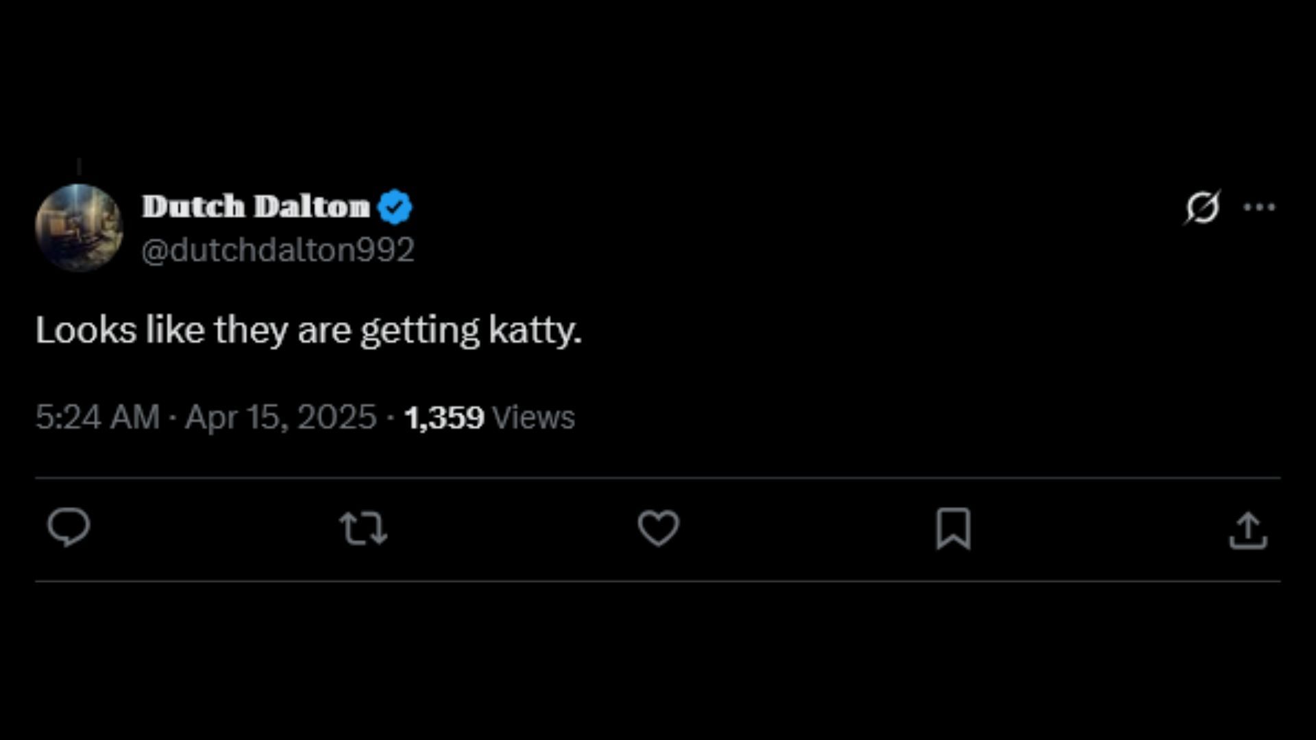
Task: Open the three-dot More menu
Action: pos(1259,207)
